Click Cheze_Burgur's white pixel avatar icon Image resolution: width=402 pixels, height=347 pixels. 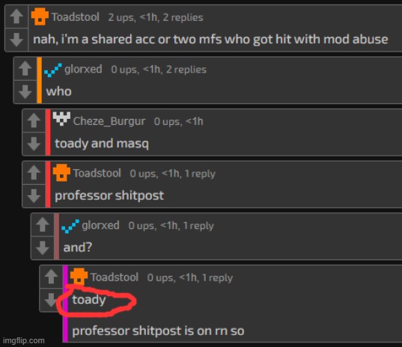click(61, 119)
